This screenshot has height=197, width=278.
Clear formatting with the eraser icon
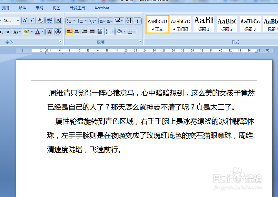[x=41, y=21]
